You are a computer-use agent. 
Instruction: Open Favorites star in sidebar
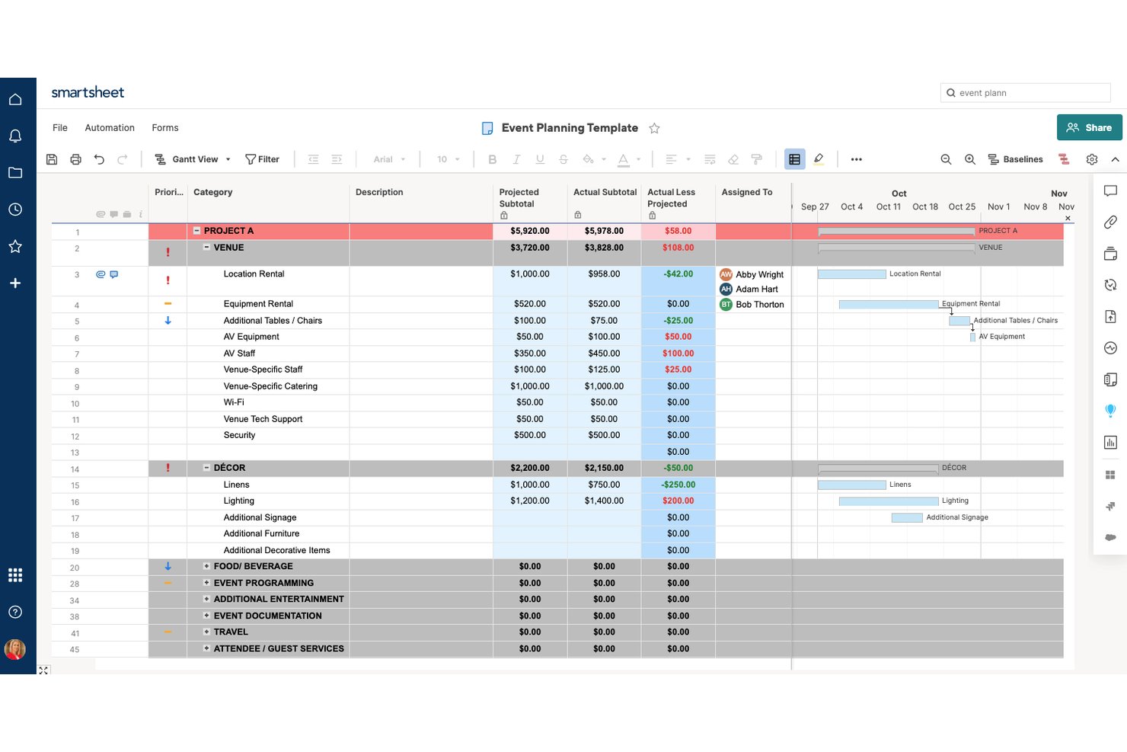click(x=15, y=246)
